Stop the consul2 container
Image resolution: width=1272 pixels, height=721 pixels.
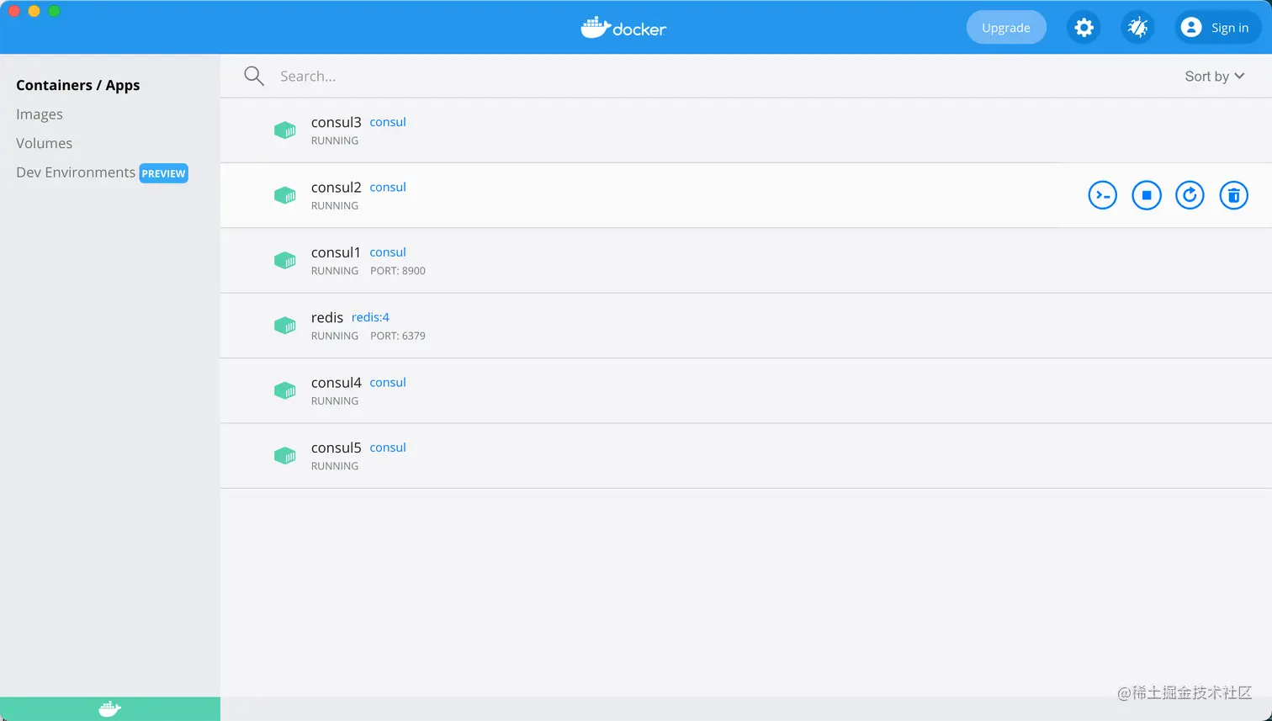coord(1146,195)
